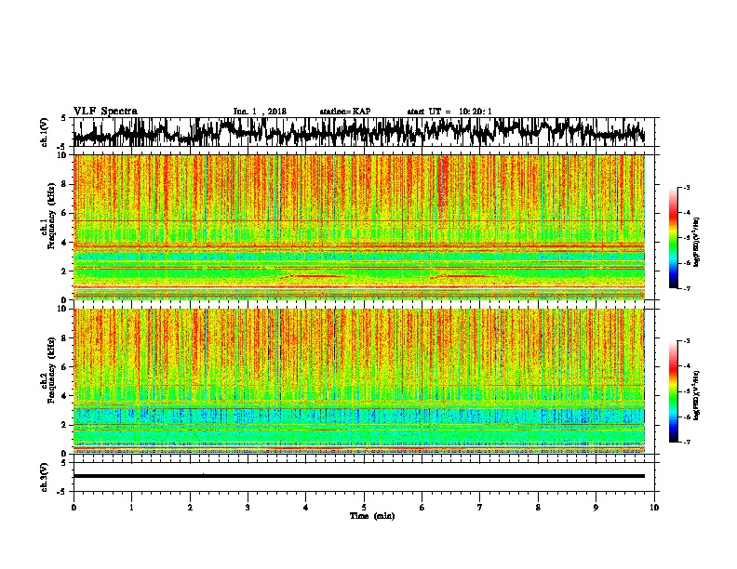Click time axis tick label "9"

(596, 508)
